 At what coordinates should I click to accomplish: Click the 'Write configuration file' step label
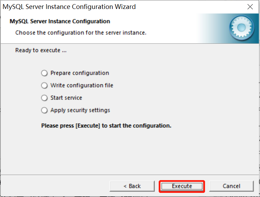click(82, 85)
